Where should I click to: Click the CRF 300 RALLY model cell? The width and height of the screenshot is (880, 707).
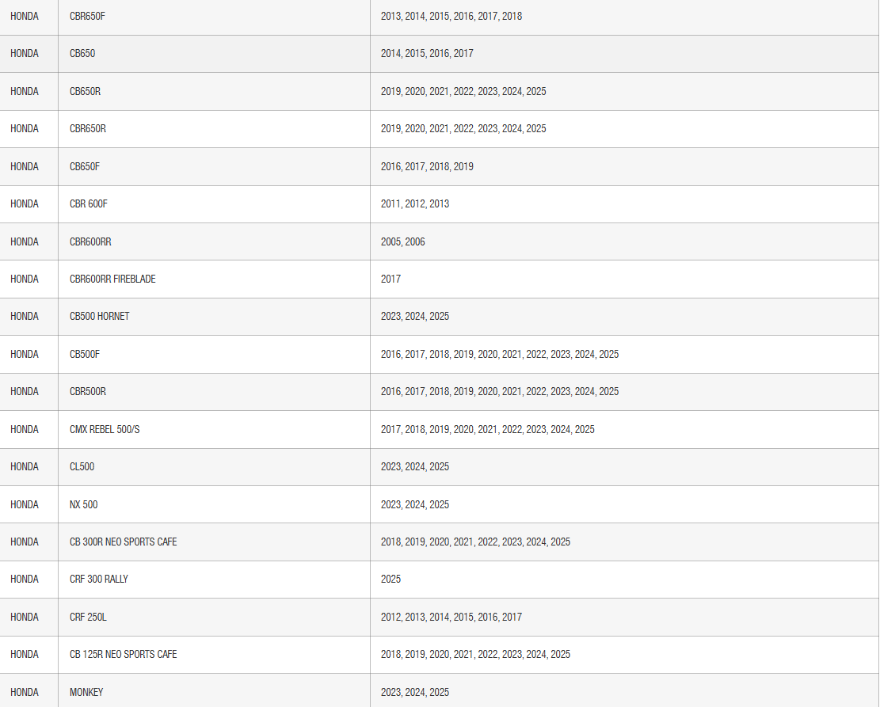[99, 579]
